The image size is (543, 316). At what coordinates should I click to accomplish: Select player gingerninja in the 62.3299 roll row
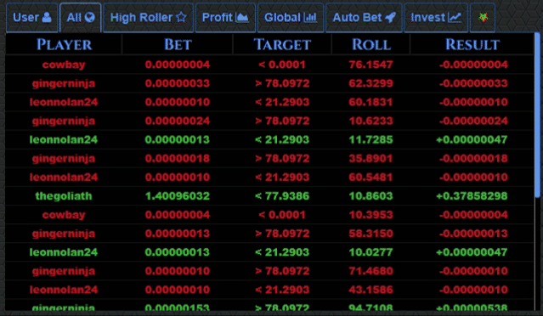[64, 84]
